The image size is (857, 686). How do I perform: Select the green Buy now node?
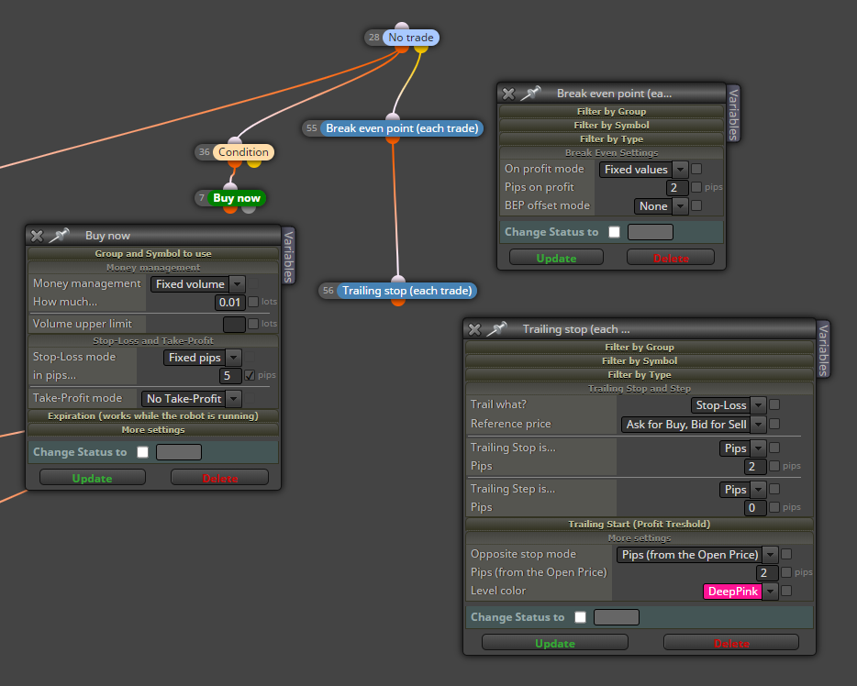[x=237, y=198]
